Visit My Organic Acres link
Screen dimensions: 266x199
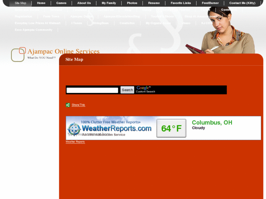click(x=158, y=23)
